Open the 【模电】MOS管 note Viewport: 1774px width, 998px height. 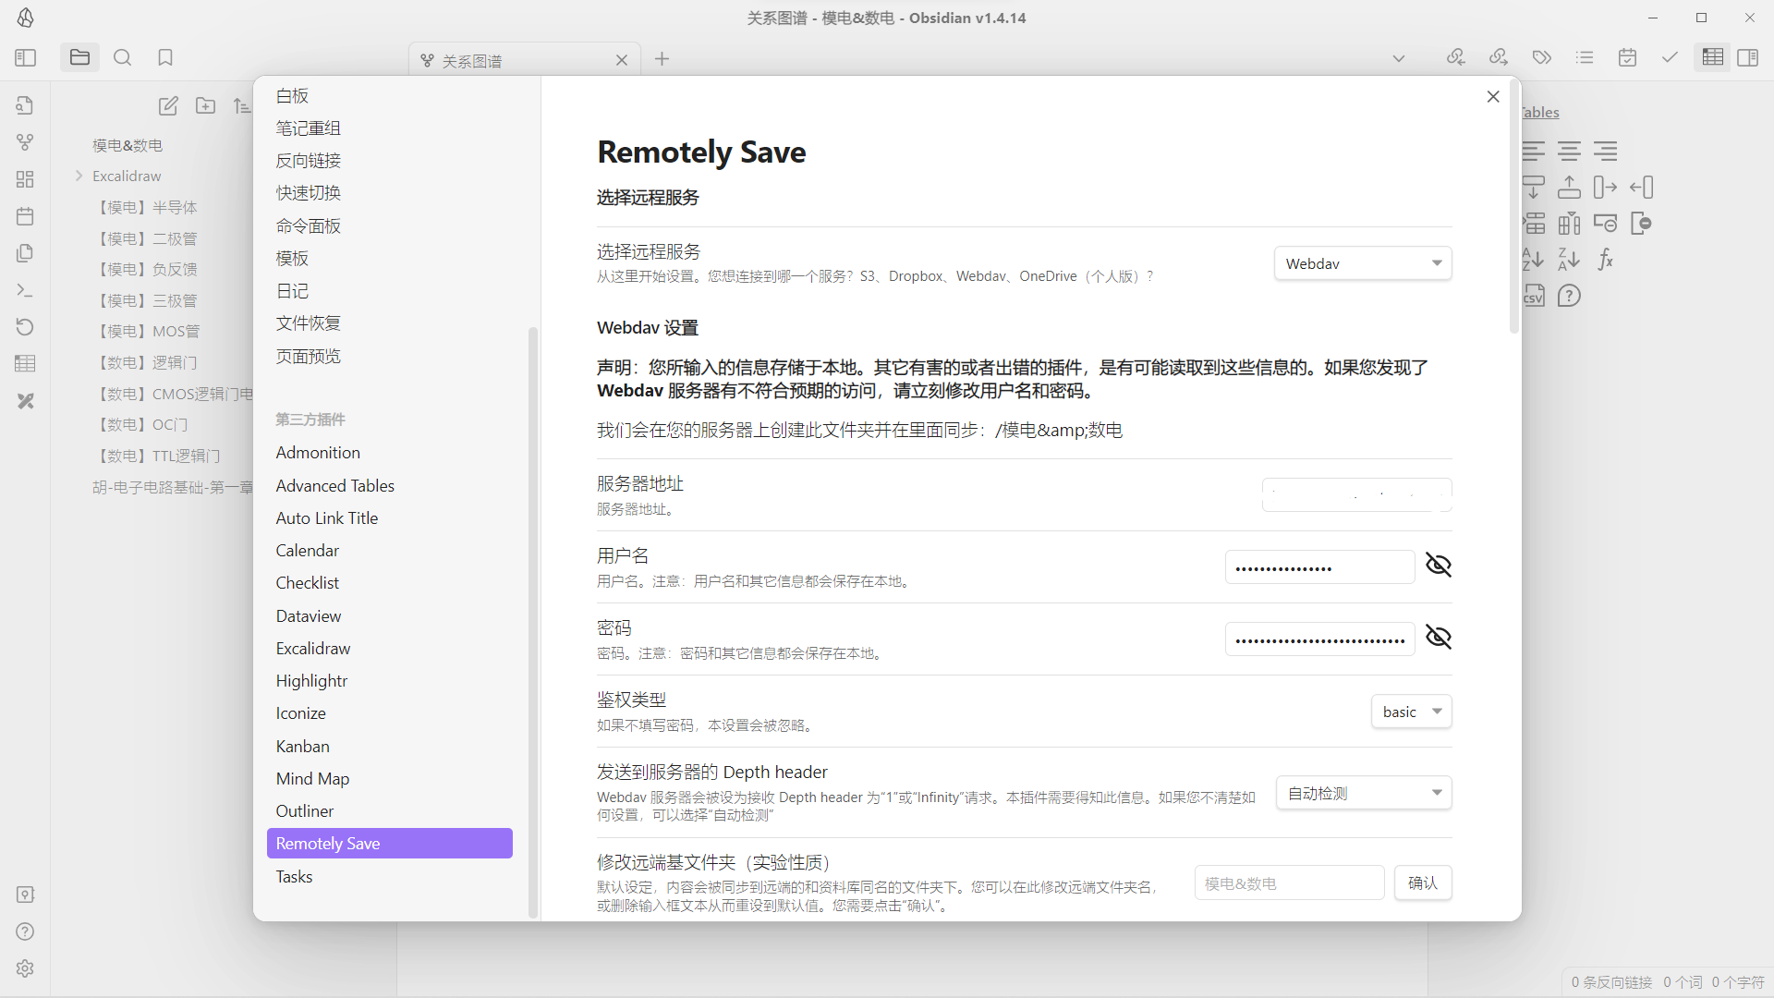tap(148, 331)
